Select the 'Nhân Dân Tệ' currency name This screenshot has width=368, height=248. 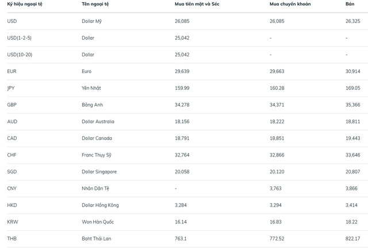click(x=95, y=188)
